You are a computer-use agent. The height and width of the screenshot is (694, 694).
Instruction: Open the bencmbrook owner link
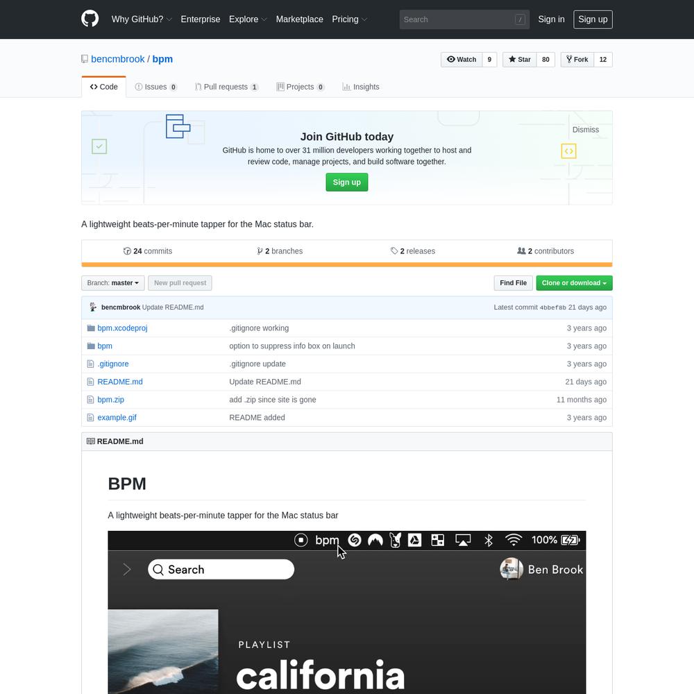[118, 59]
